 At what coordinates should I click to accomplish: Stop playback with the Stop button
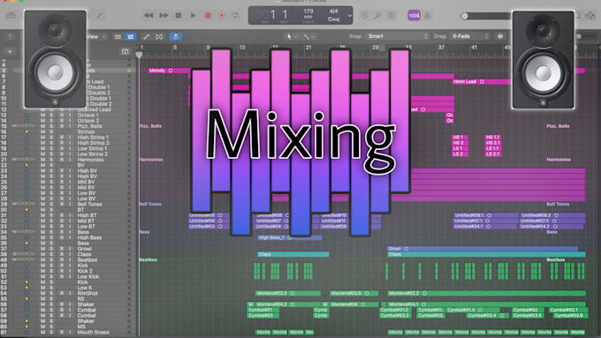(x=179, y=15)
